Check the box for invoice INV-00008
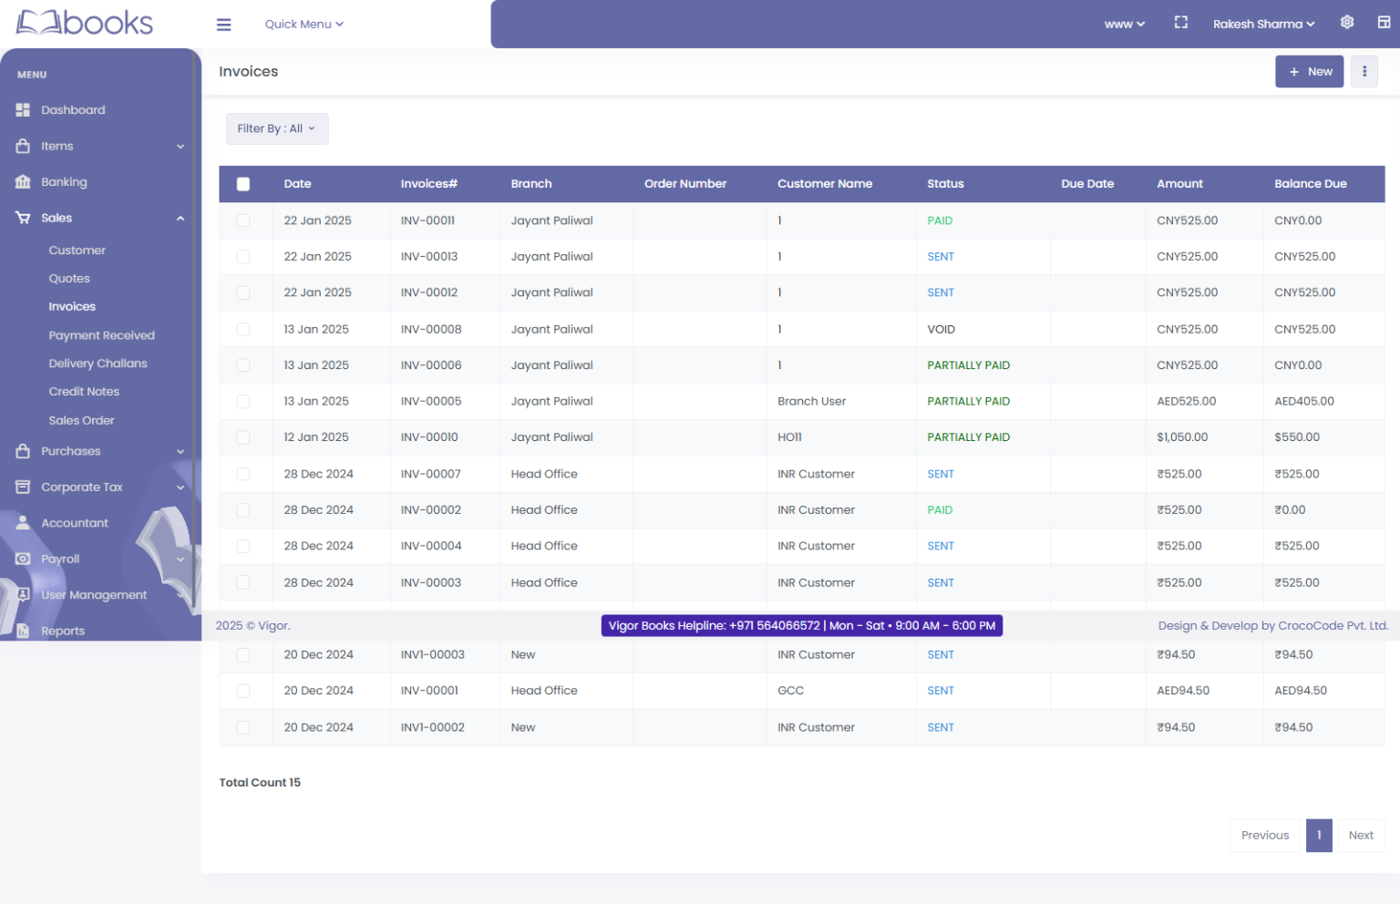 click(243, 329)
